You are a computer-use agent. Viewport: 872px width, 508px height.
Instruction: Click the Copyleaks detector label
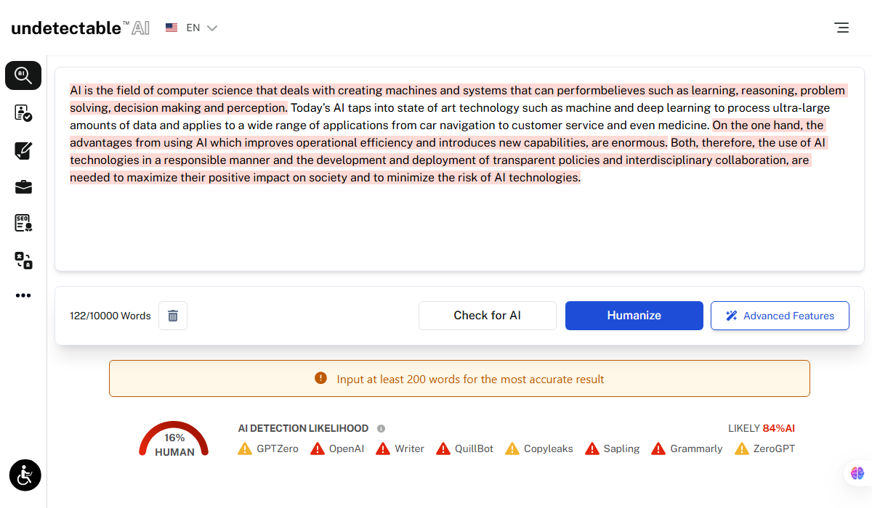point(549,448)
